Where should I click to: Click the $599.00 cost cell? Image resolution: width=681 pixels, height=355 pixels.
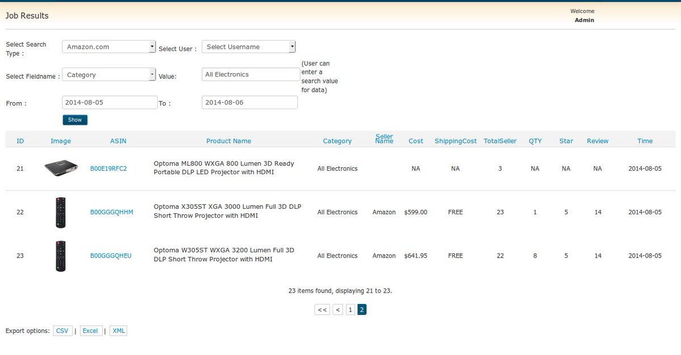coord(416,212)
